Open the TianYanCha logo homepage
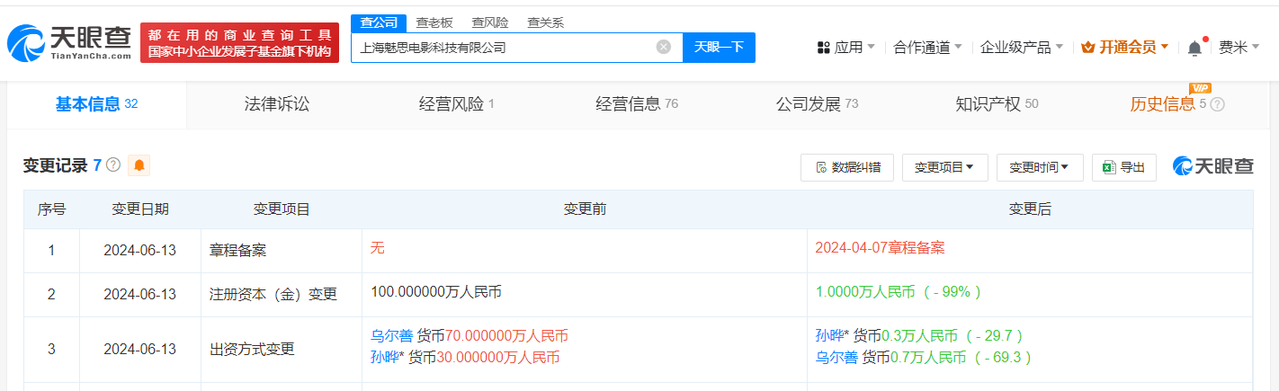Screen dimensions: 1279x391 point(70,43)
